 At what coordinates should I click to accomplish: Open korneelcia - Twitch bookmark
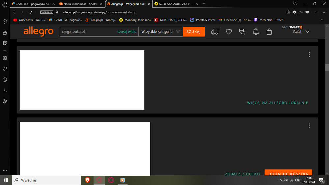[x=269, y=20]
